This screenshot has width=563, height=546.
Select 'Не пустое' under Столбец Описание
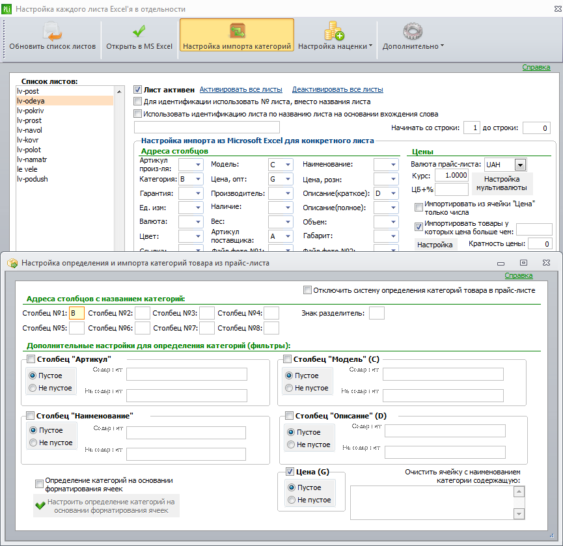(x=291, y=444)
